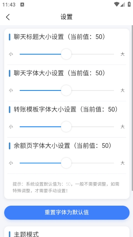Image resolution: width=133 pixels, height=237 pixels.
Task: Click the vertical scrollbar on the right
Action: 132,108
